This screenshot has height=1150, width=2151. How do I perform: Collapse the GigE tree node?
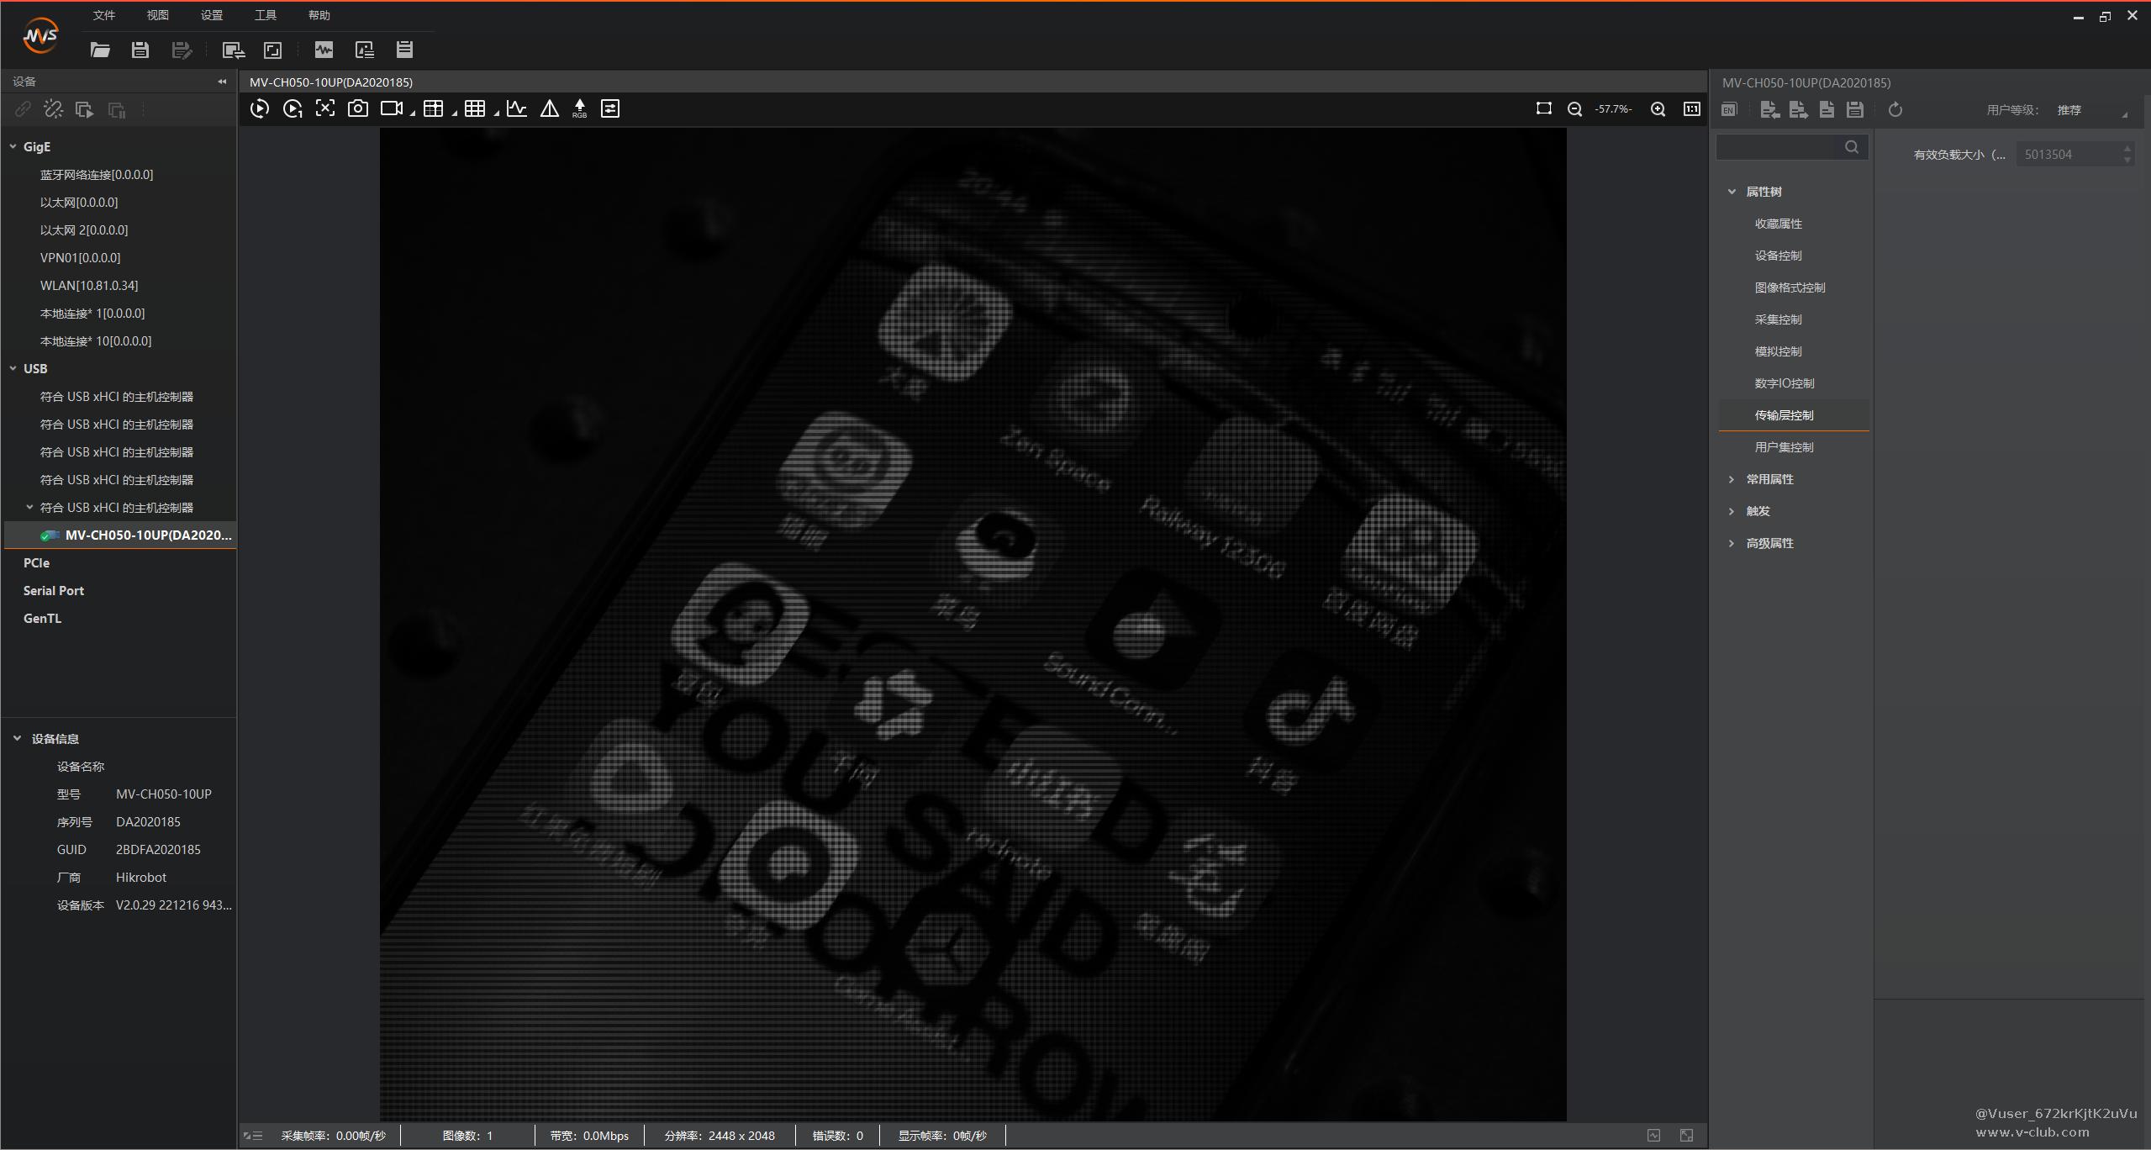13,146
